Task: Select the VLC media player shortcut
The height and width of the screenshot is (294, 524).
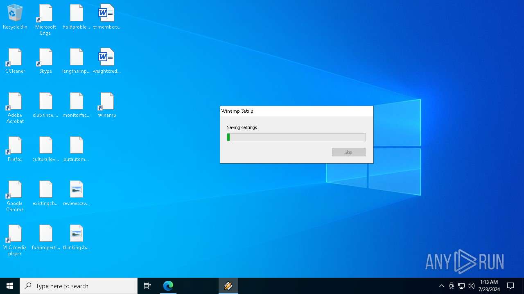Action: tap(15, 241)
